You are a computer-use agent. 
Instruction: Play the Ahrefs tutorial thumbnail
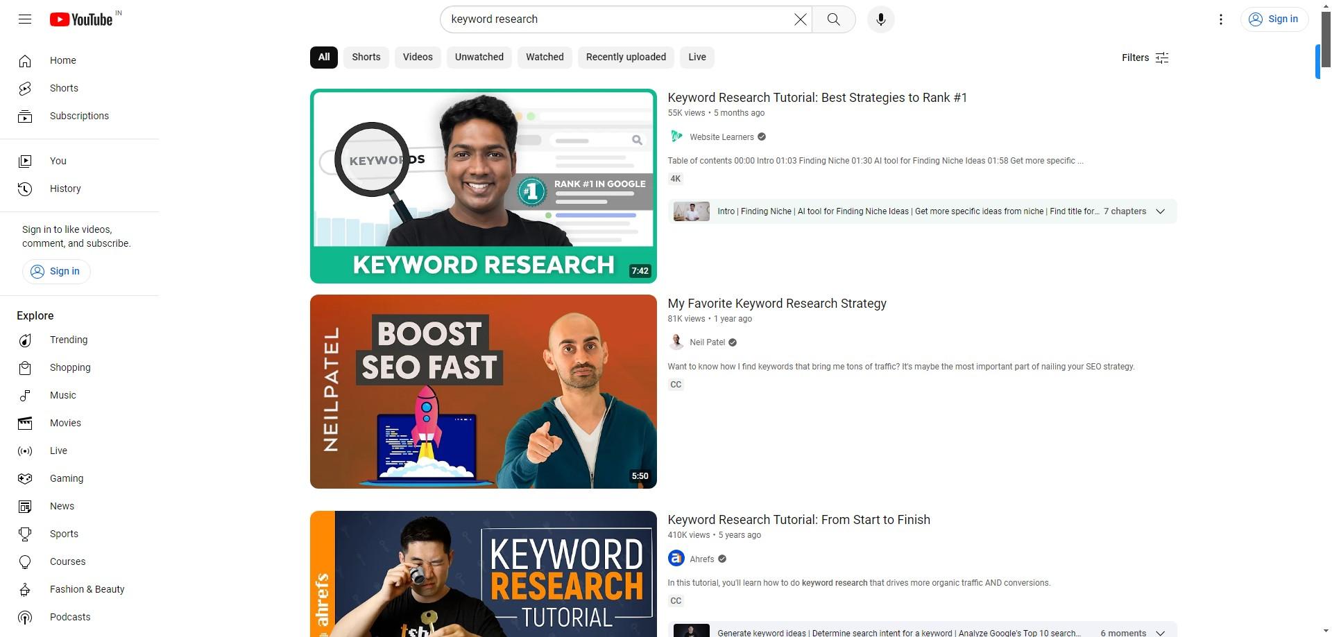click(484, 574)
